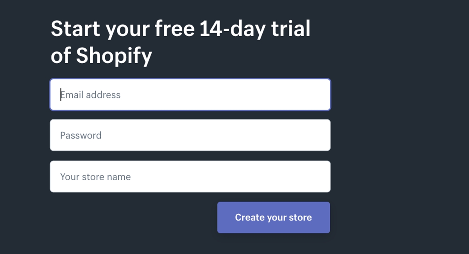Focus the Password field
469x254 pixels.
[190, 135]
